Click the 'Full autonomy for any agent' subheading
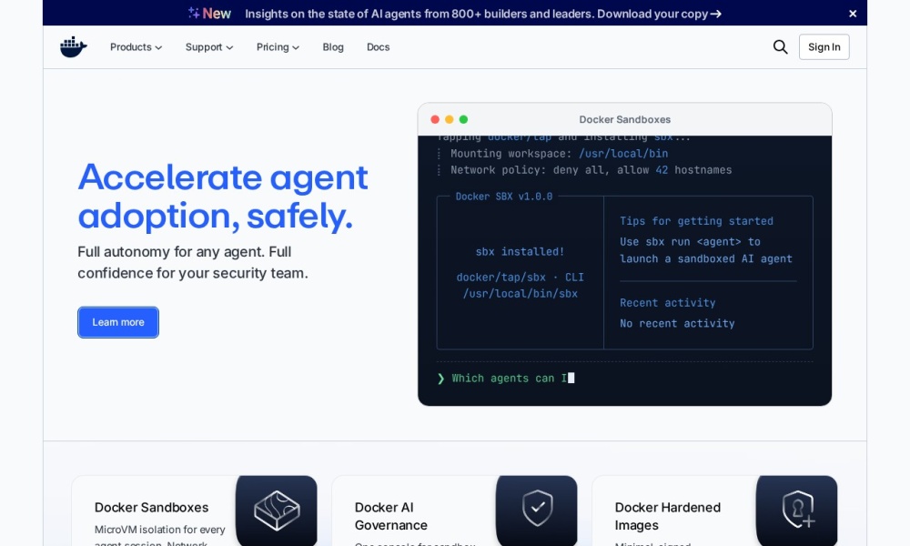Screen dimensions: 910x546 [193, 262]
